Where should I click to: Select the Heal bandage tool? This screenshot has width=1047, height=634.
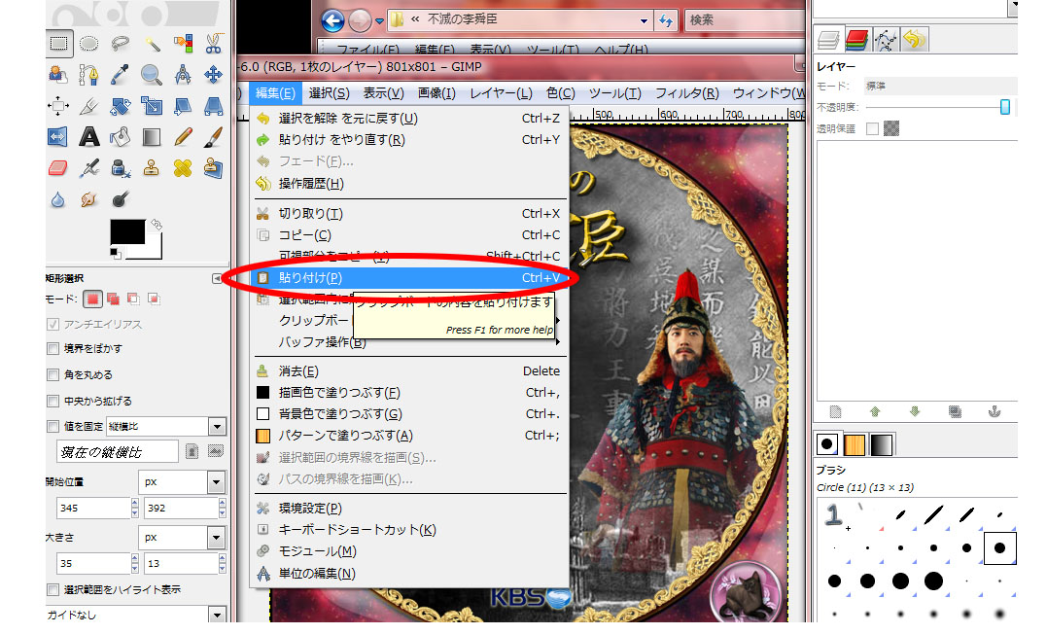(183, 167)
